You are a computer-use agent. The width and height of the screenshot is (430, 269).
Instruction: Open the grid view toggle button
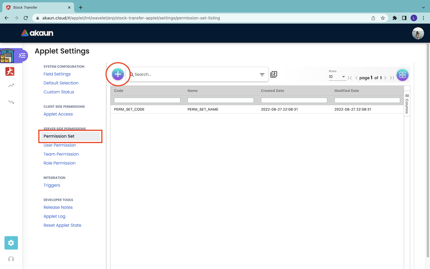402,75
